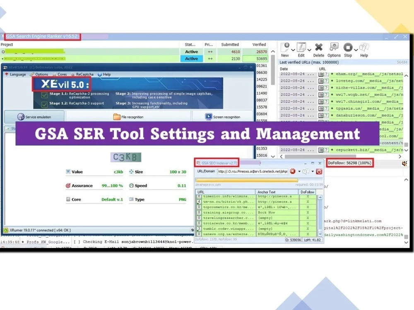Viewport: 414px width, 310px height.
Task: Click the power icon in GSA SEO Indexer
Action: (319, 172)
